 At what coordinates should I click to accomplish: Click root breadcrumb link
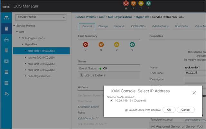tap(102, 17)
